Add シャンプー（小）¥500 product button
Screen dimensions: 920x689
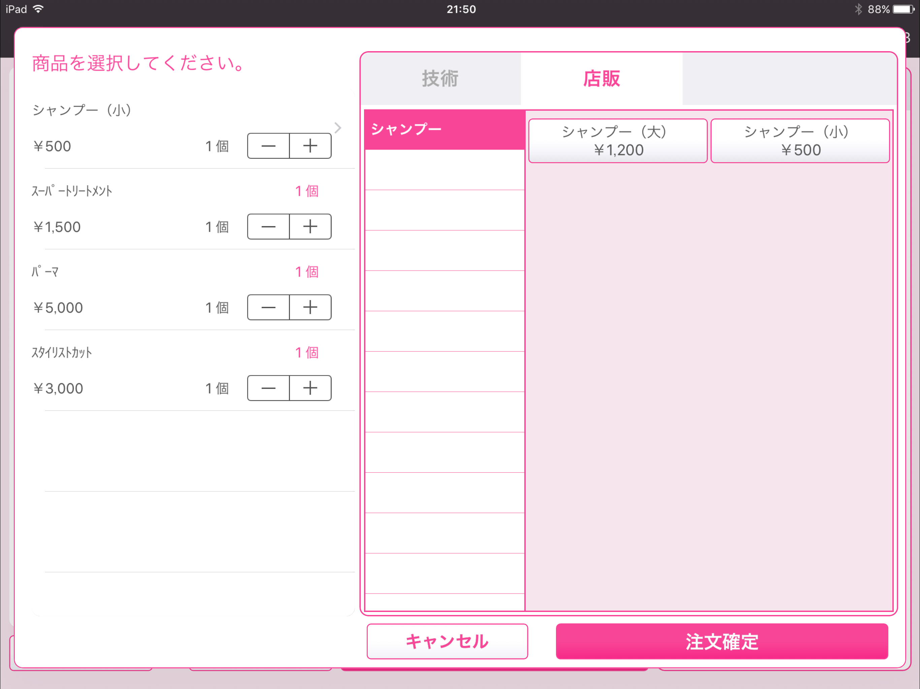point(800,141)
